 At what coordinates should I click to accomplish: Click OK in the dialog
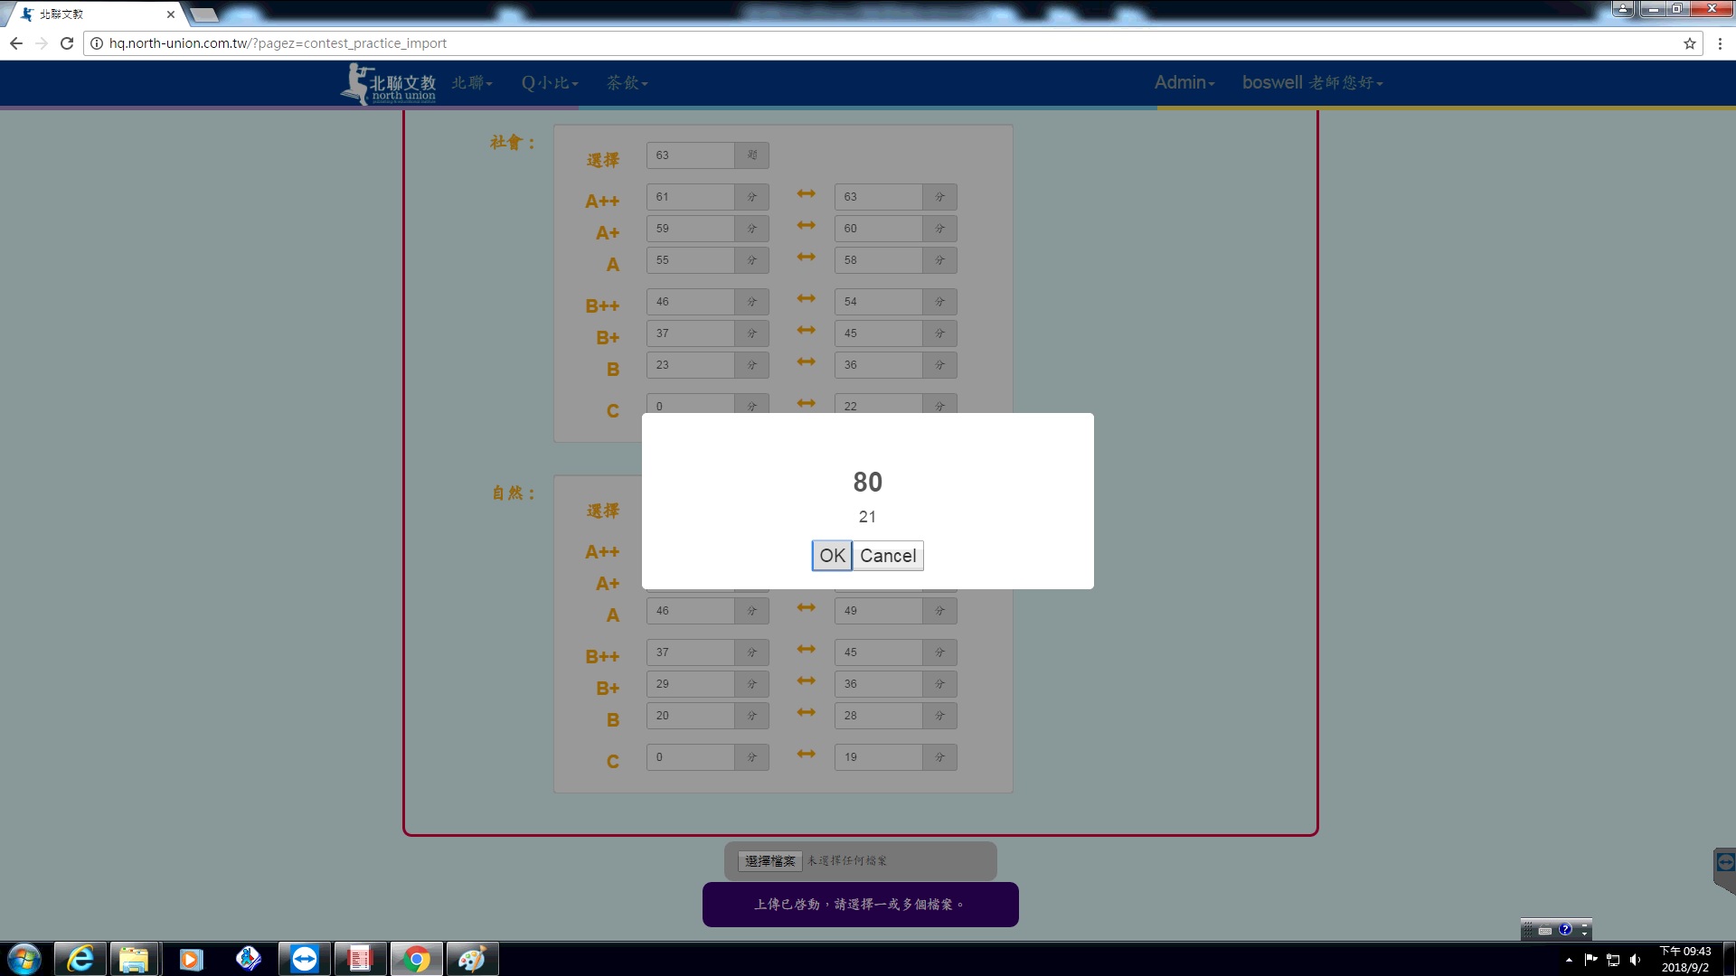(831, 556)
